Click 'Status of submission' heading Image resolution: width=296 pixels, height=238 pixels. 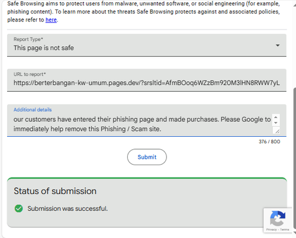[55, 191]
